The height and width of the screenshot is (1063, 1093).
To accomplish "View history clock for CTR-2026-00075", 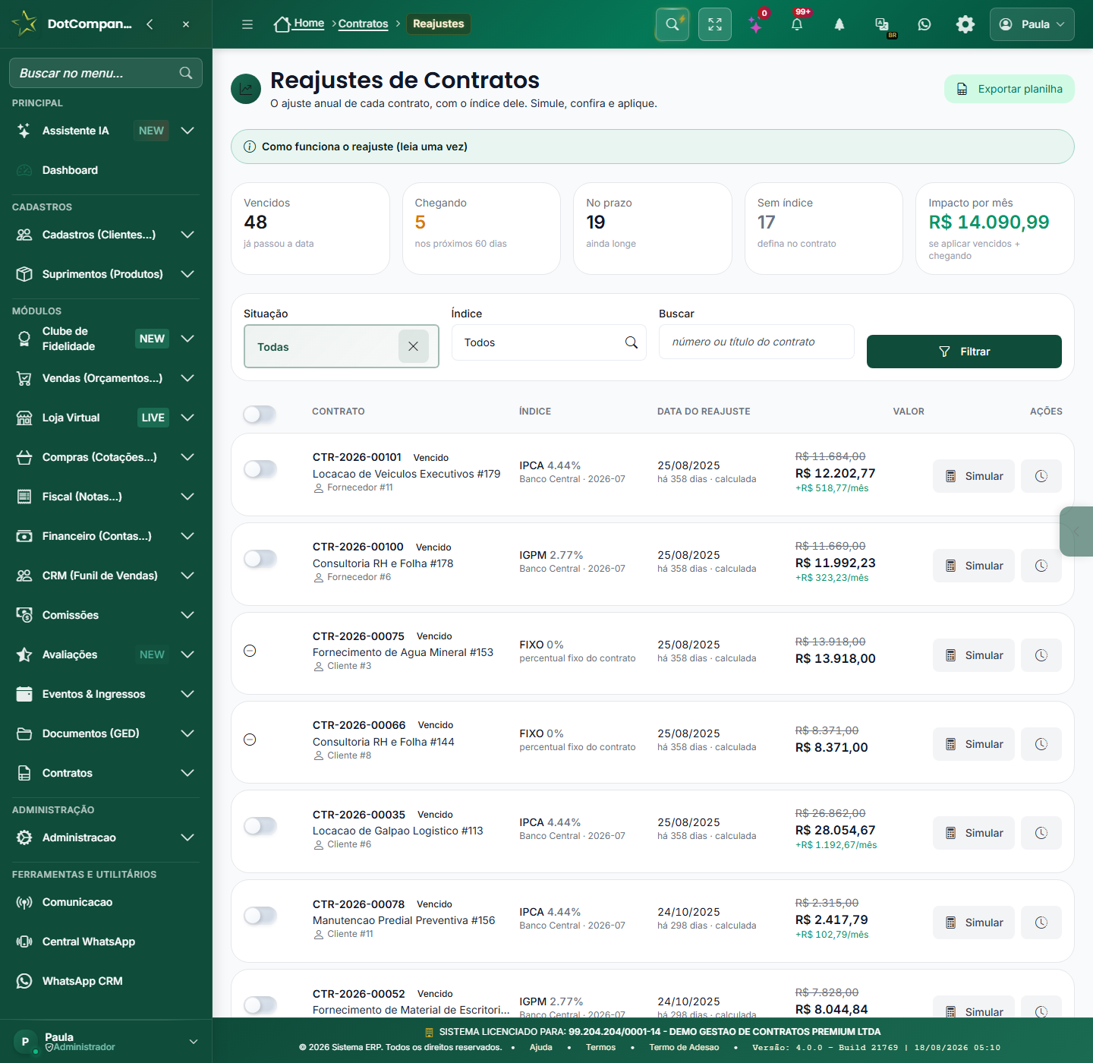I will (x=1041, y=655).
